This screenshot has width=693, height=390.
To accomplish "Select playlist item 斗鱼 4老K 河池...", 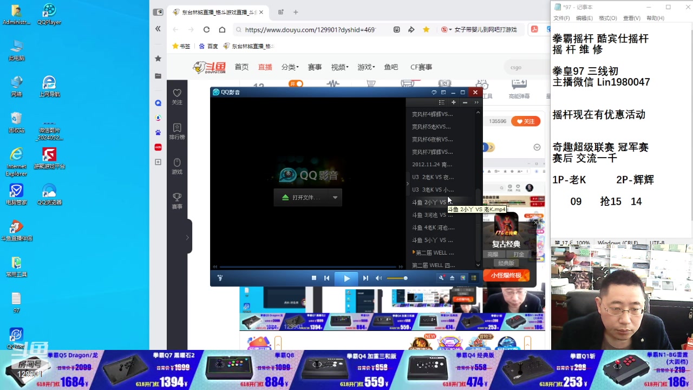I will [433, 227].
